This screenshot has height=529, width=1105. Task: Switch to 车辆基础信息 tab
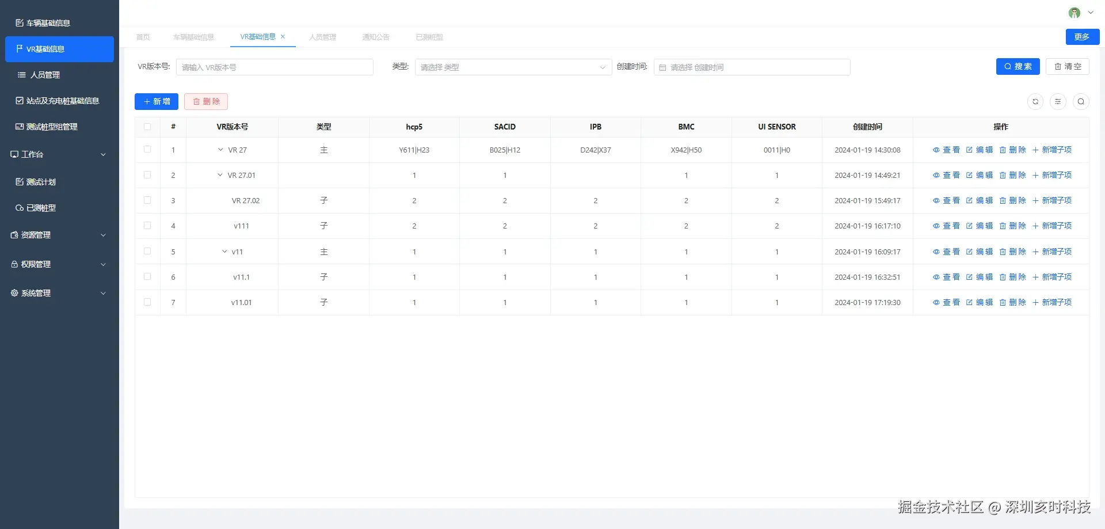click(x=194, y=37)
